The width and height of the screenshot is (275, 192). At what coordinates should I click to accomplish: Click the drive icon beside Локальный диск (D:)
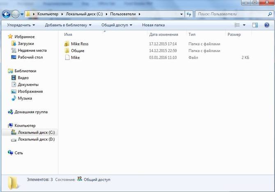click(x=14, y=140)
